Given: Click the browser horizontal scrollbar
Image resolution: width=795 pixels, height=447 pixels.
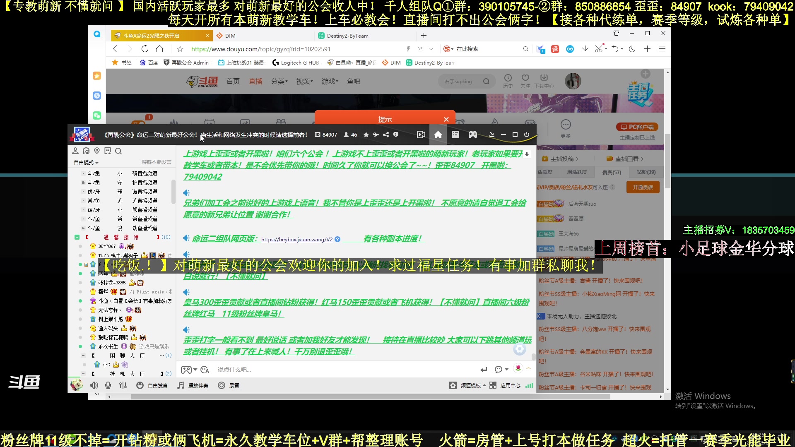Looking at the screenshot, I should 371,397.
